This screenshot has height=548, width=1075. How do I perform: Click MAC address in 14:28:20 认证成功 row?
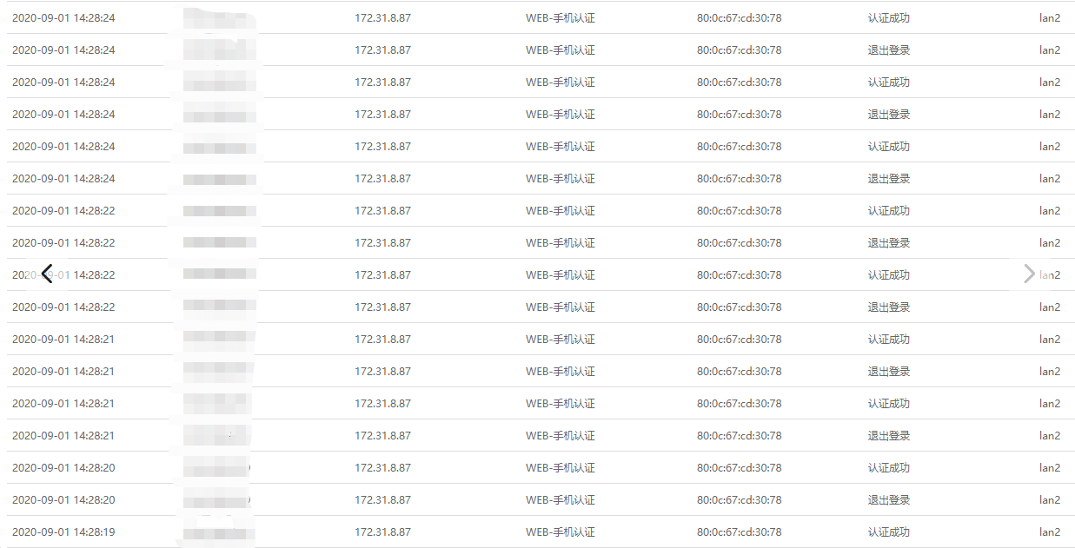point(739,467)
